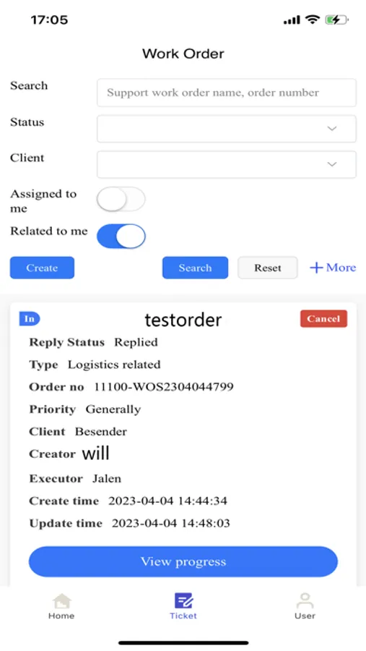366x651 pixels.
Task: Tap the 17:05 clock in status bar
Action: pos(49,20)
